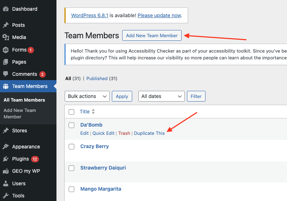This screenshot has width=287, height=201.
Task: Open GEO my WP menu
Action: pos(26,171)
